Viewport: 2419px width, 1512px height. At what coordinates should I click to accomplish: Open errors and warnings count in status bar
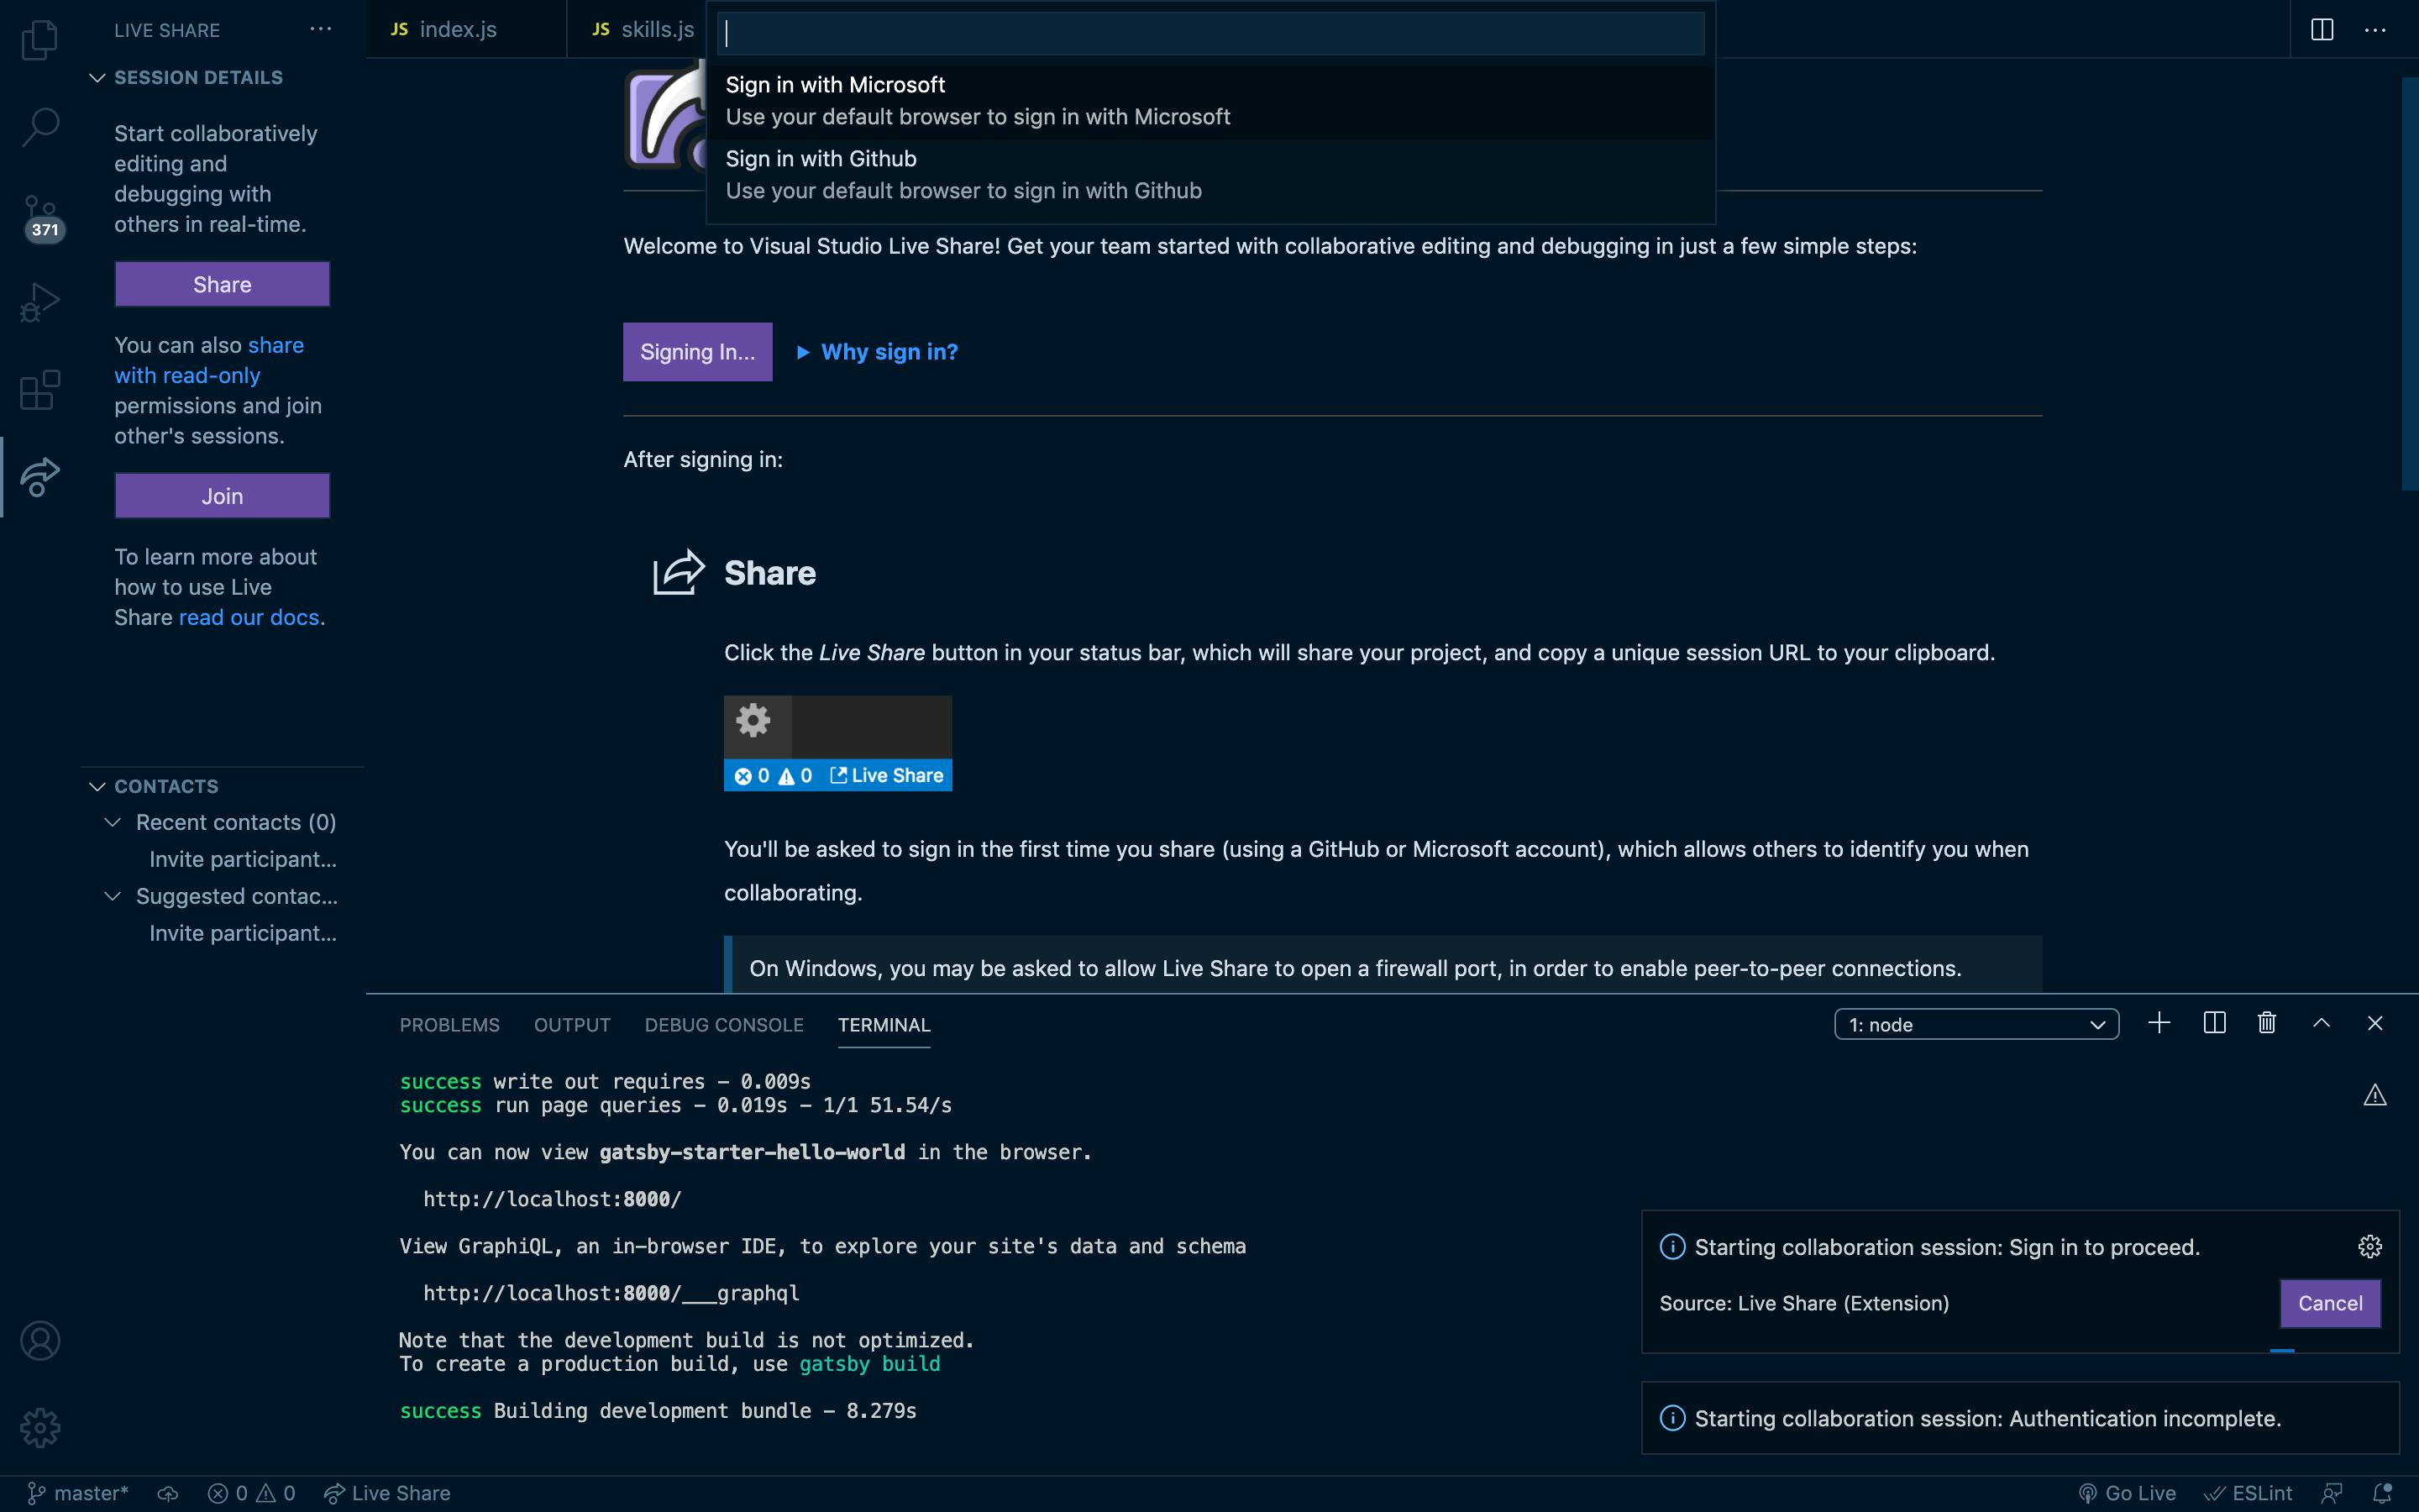[x=252, y=1493]
